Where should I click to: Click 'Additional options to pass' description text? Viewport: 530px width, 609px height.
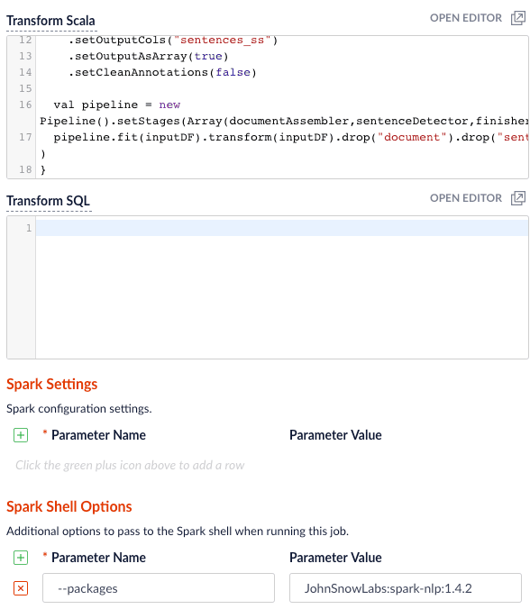(178, 532)
